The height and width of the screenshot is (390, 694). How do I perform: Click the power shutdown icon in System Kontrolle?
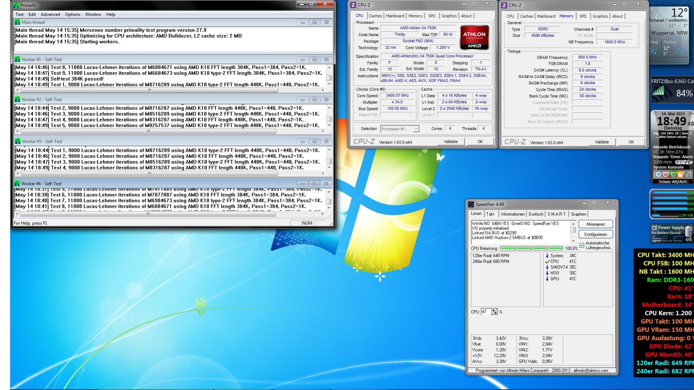(x=658, y=174)
